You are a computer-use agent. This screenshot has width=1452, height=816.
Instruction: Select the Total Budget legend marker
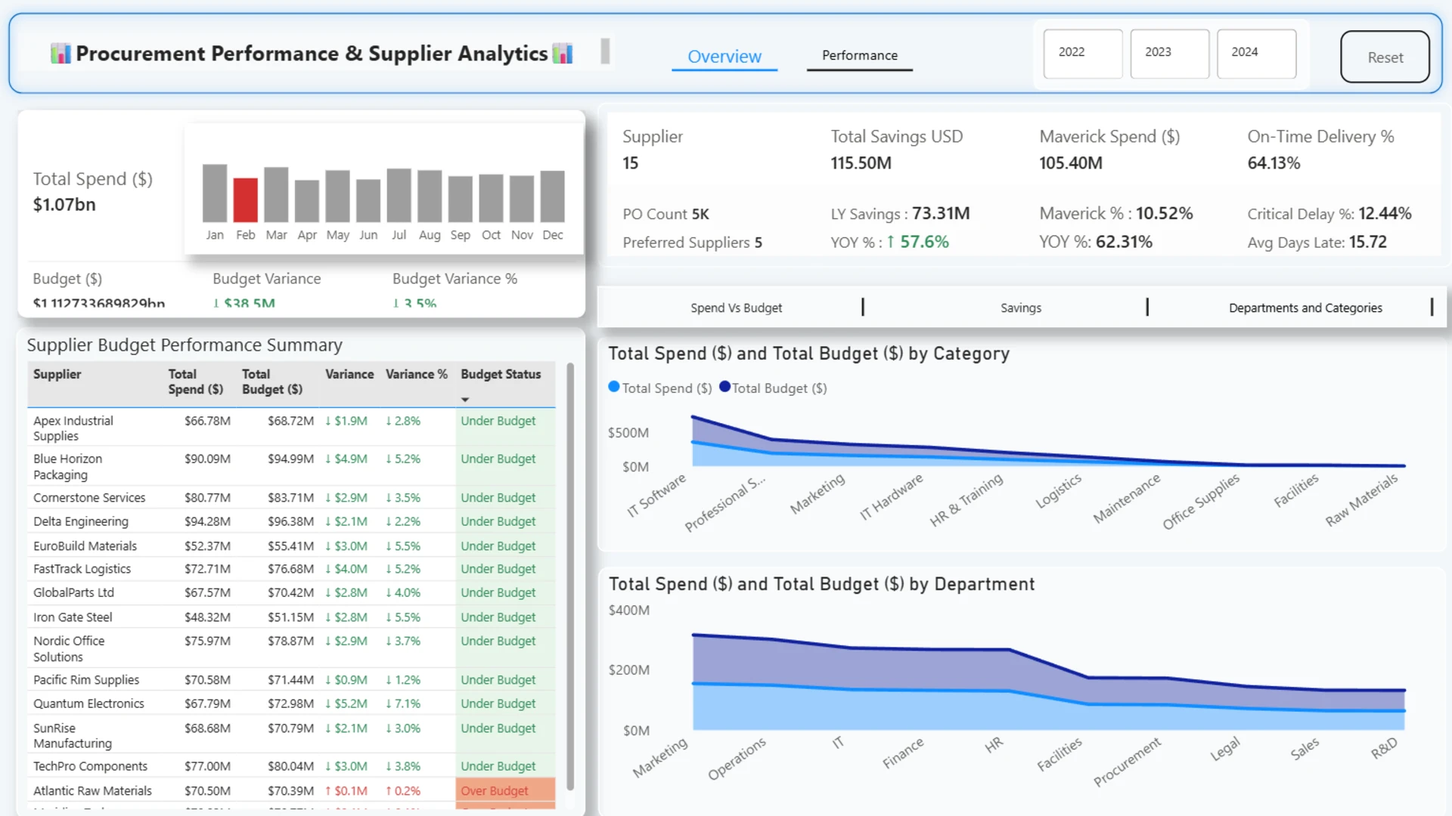click(724, 387)
